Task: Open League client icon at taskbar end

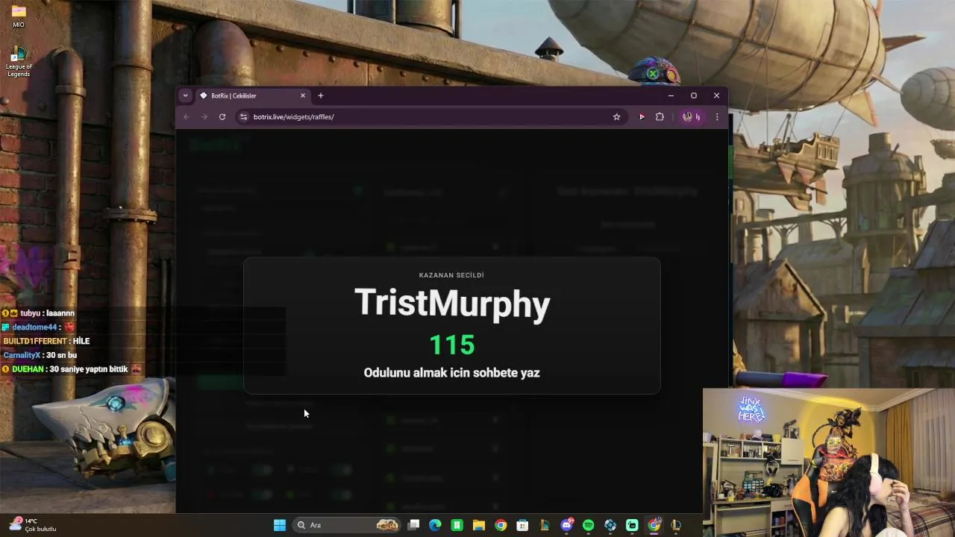Action: [676, 525]
